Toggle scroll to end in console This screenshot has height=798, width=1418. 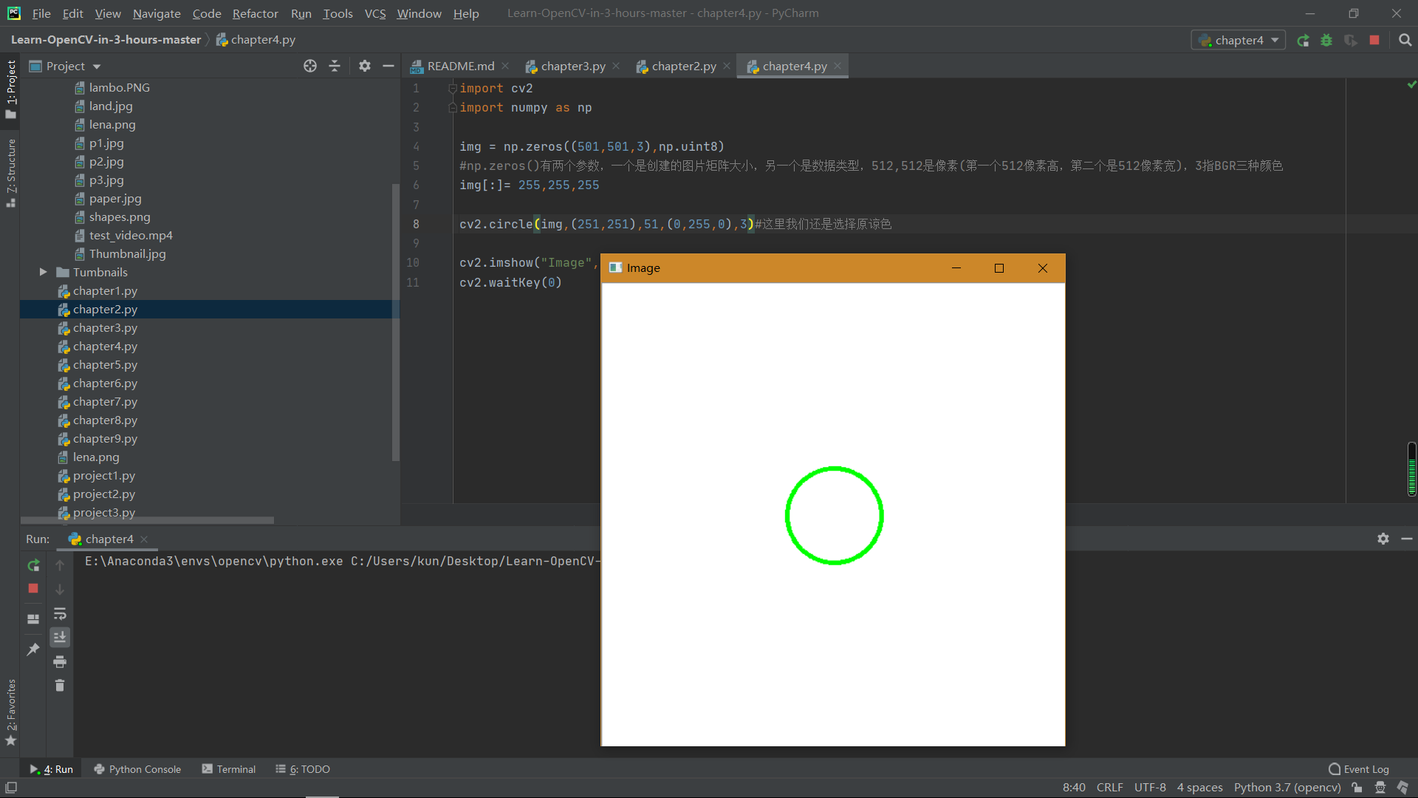[x=60, y=637]
